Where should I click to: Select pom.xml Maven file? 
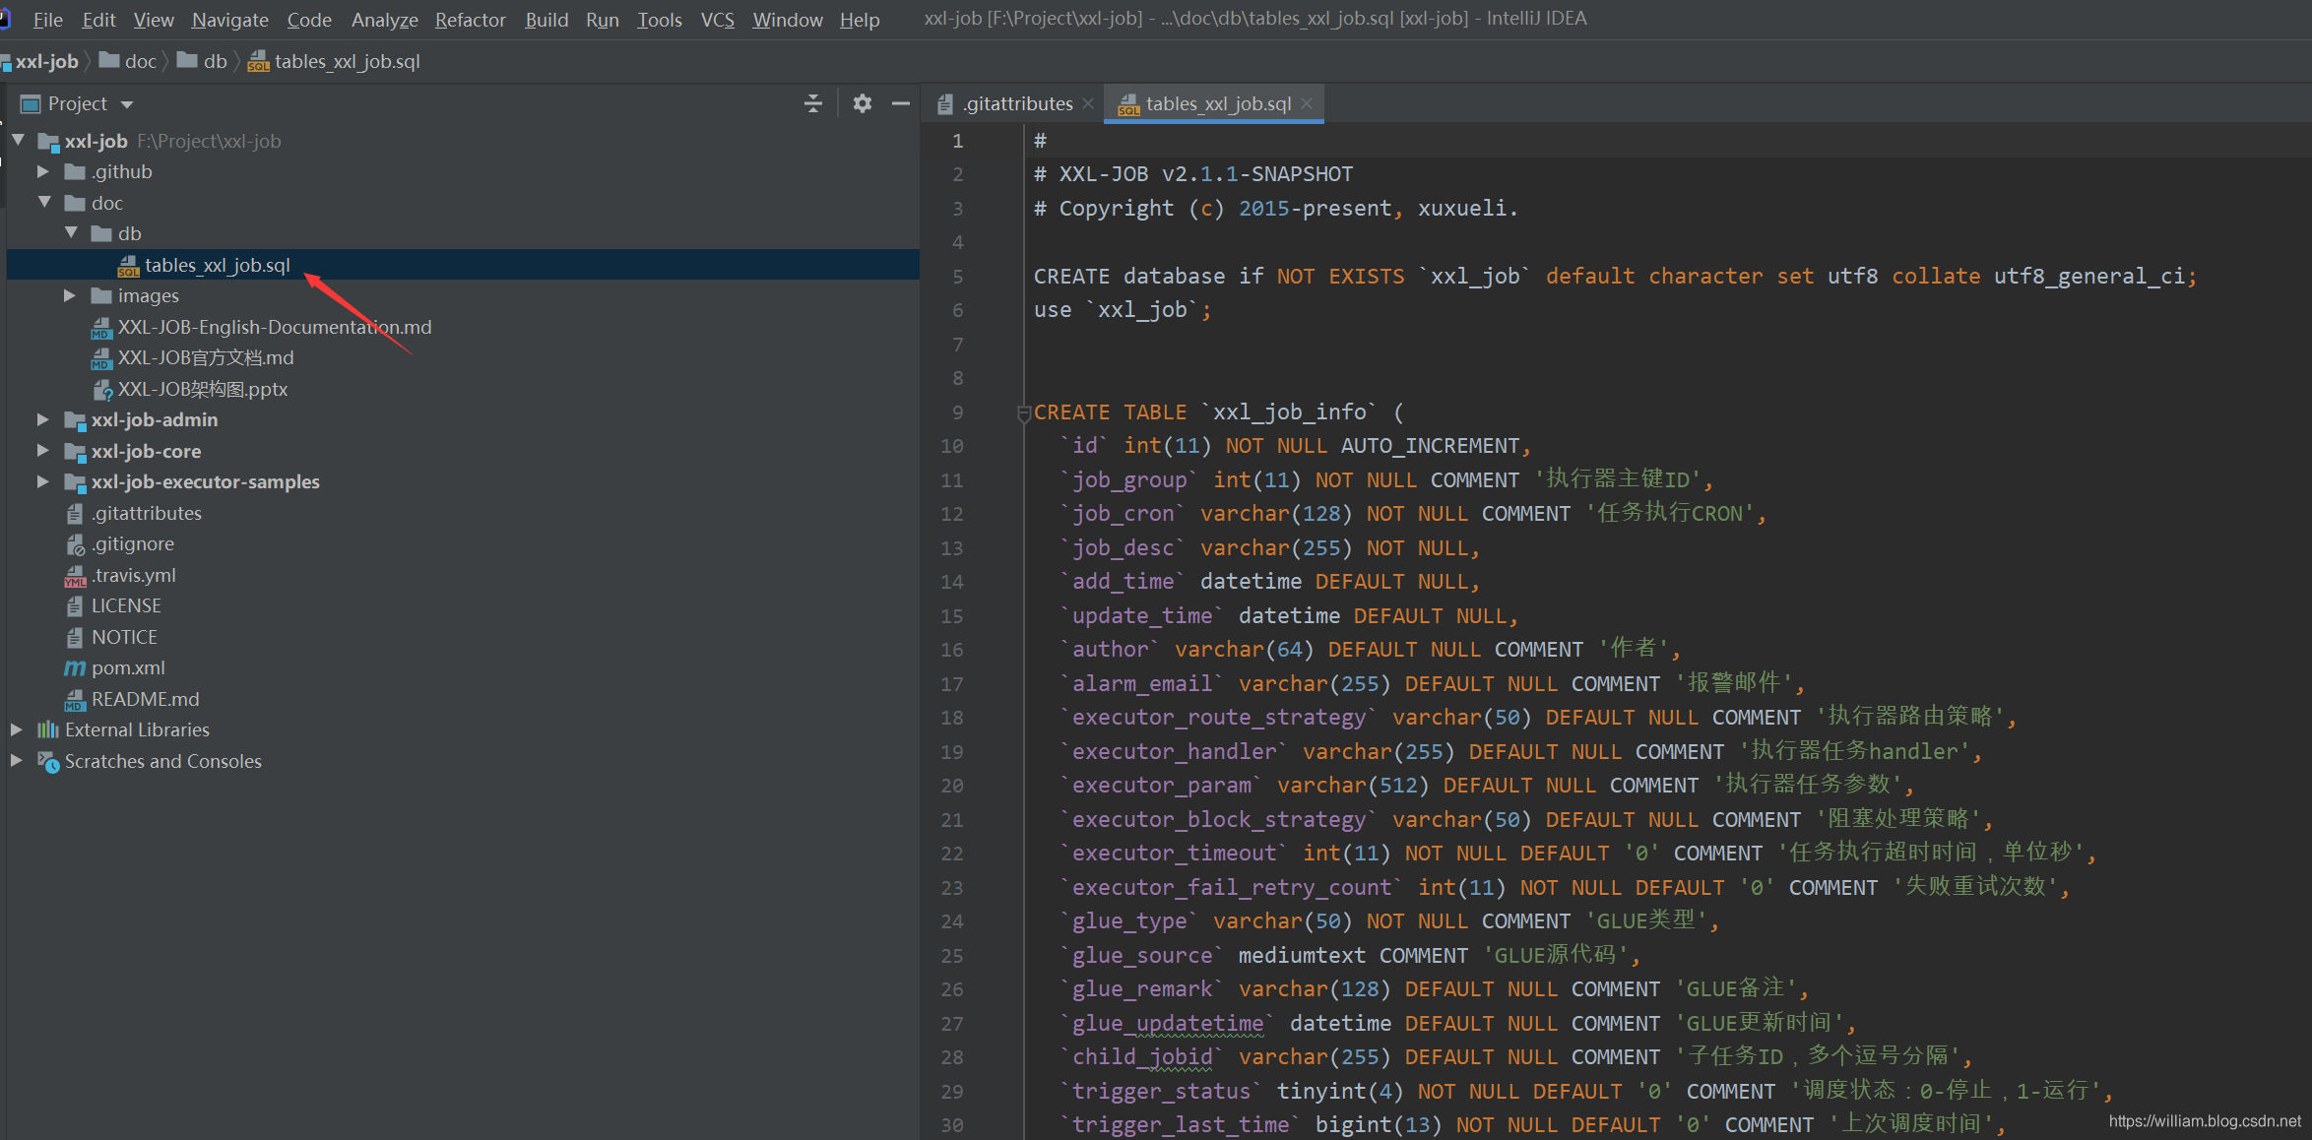127,667
